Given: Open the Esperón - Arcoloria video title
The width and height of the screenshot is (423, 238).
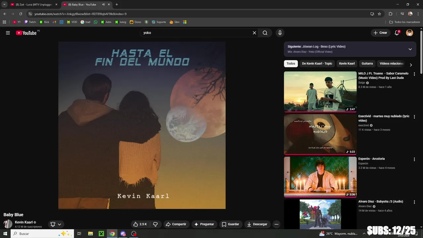Looking at the screenshot, I should click(x=371, y=159).
